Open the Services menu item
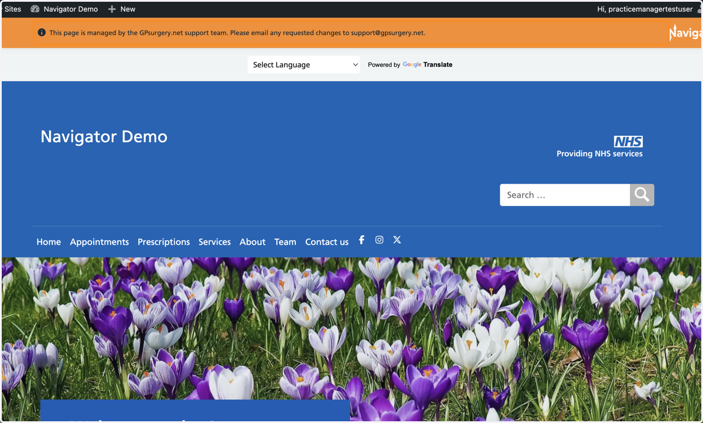703x423 pixels. pyautogui.click(x=214, y=242)
